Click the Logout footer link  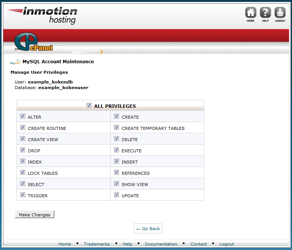click(x=226, y=244)
